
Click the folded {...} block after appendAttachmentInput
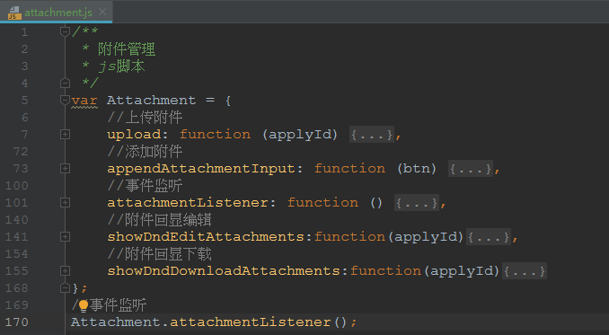point(471,169)
